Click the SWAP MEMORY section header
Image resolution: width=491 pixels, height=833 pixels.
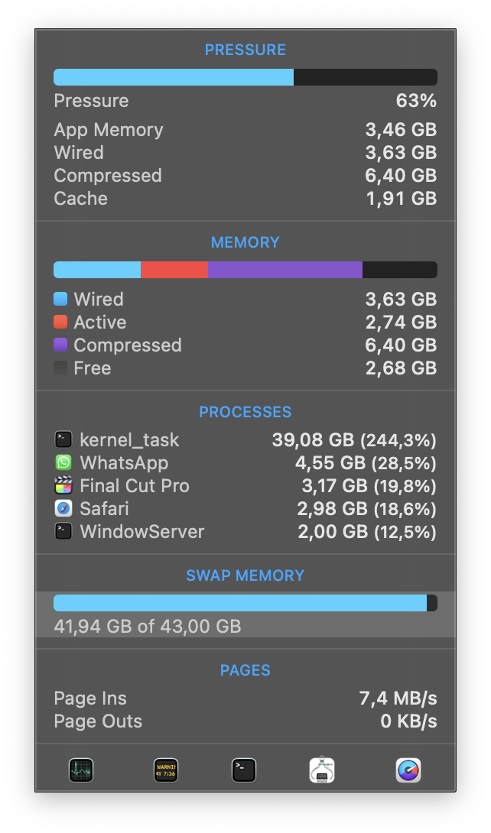click(x=245, y=575)
